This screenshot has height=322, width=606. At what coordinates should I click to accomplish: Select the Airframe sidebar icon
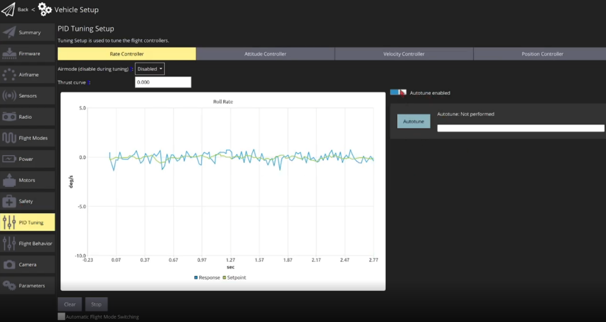coord(9,75)
